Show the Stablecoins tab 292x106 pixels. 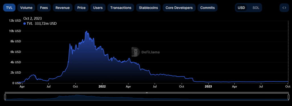click(x=148, y=8)
